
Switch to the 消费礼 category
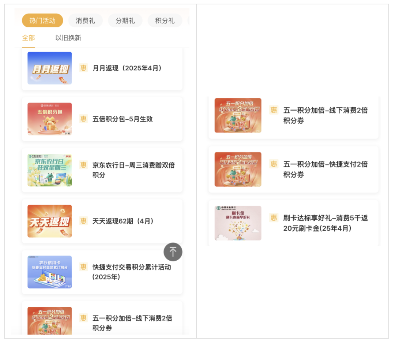pyautogui.click(x=85, y=20)
